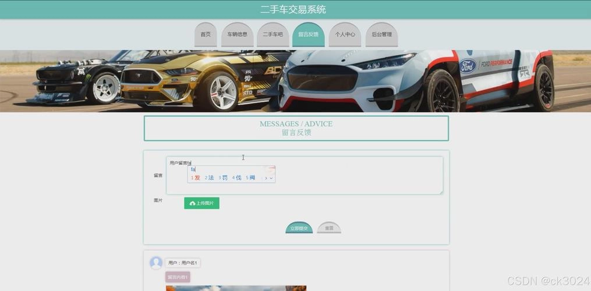Select the 留言反馈 tab
This screenshot has width=591, height=291.
[x=309, y=34]
